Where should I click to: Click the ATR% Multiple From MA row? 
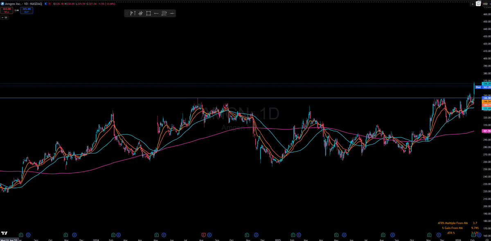pyautogui.click(x=457, y=223)
